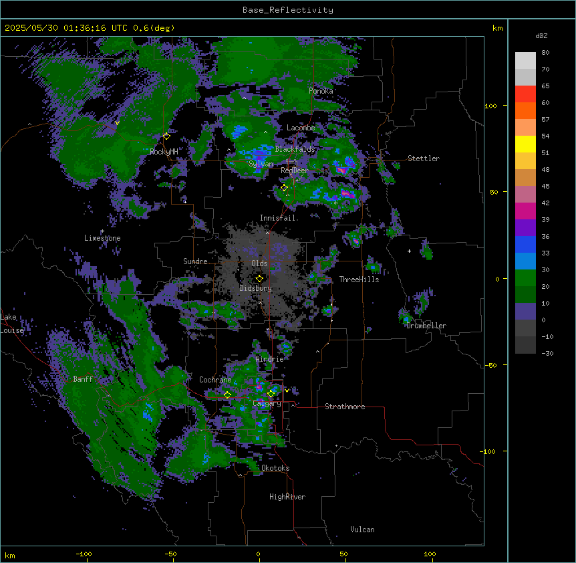The image size is (576, 563).
Task: Select the purple 36-39 dBZ legend swatch
Action: [x=525, y=228]
